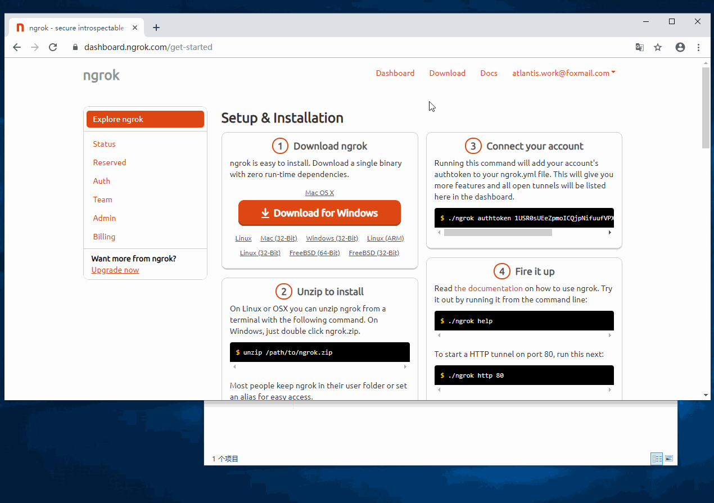Click the Mac OS X download link
Viewport: 714px width, 503px height.
319,193
